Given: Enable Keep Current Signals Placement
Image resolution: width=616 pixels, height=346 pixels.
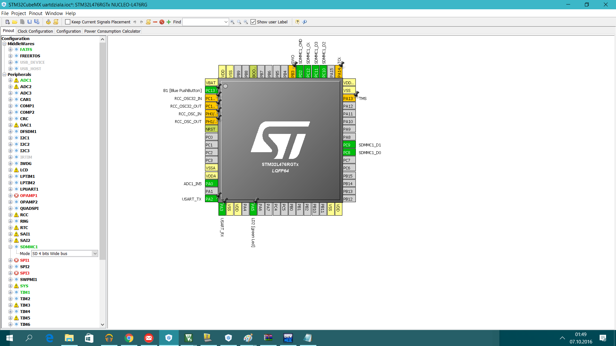Looking at the screenshot, I should [x=68, y=22].
